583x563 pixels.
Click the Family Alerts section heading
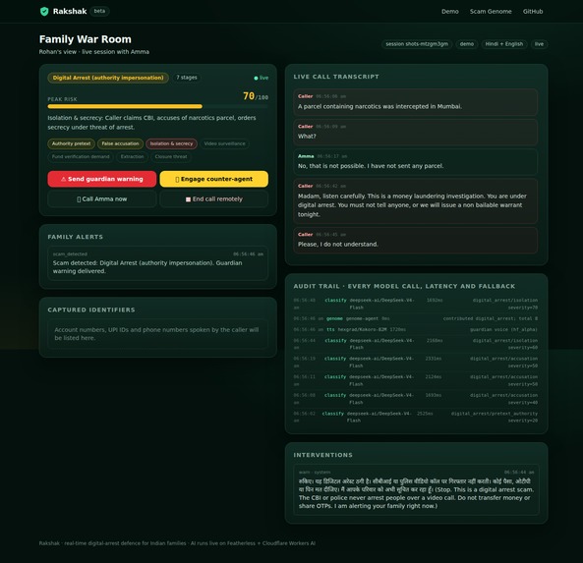click(75, 237)
